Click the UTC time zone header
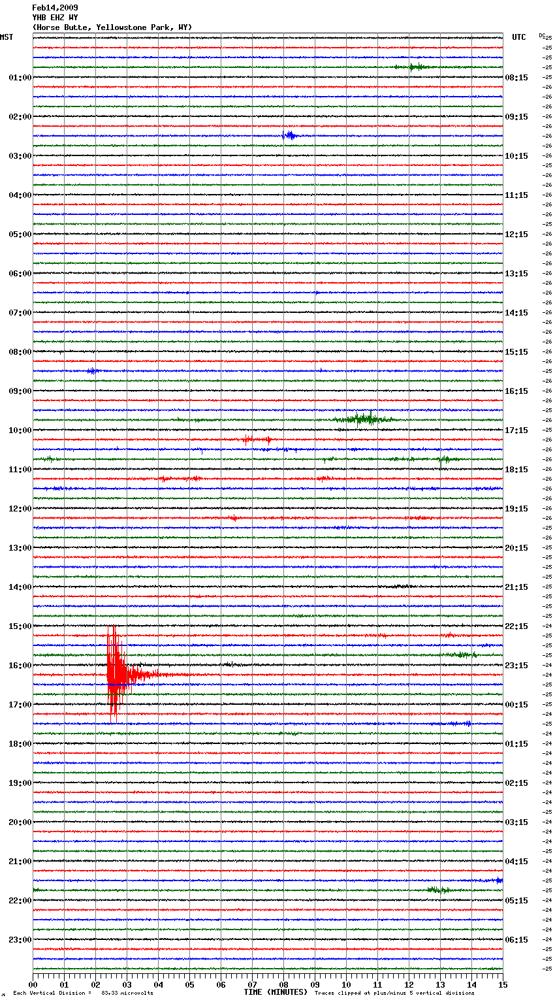555x1002 pixels. (519, 37)
